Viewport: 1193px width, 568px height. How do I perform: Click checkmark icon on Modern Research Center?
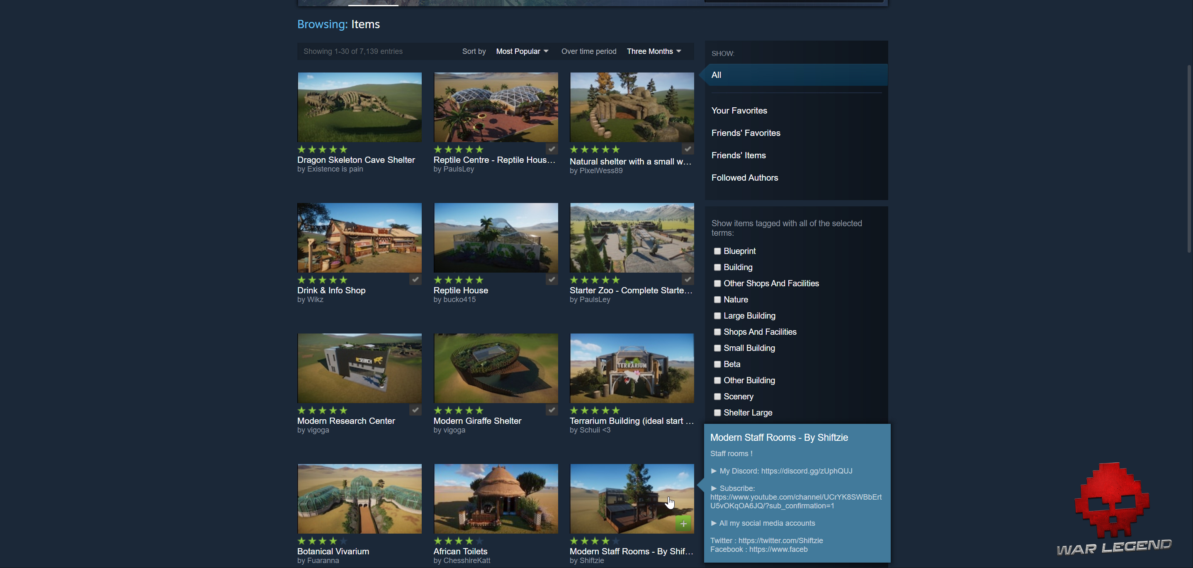click(415, 410)
